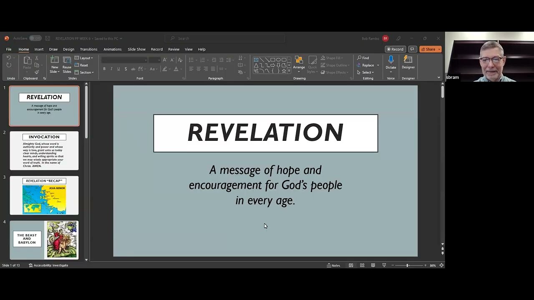The image size is (534, 300).
Task: Open the font name combo box
Action: 124,60
